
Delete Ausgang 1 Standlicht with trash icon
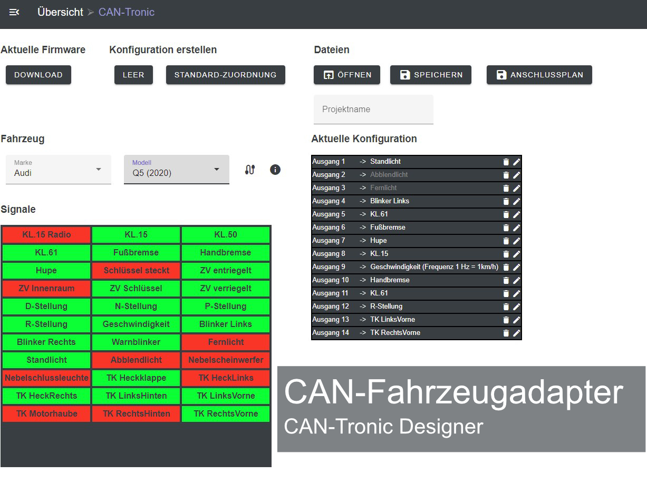[506, 162]
